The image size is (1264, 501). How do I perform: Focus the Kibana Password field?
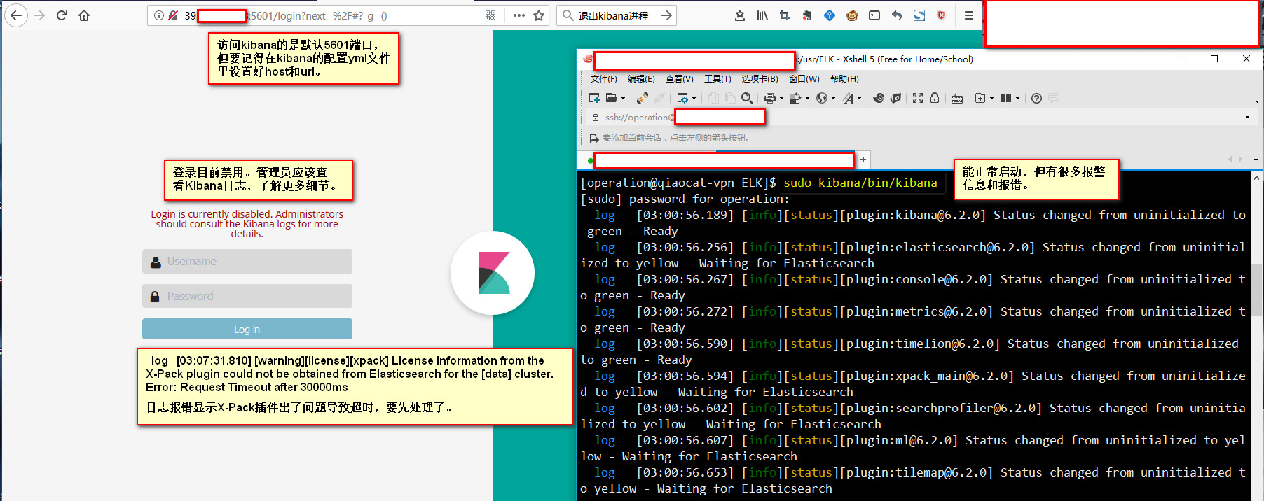tap(247, 297)
